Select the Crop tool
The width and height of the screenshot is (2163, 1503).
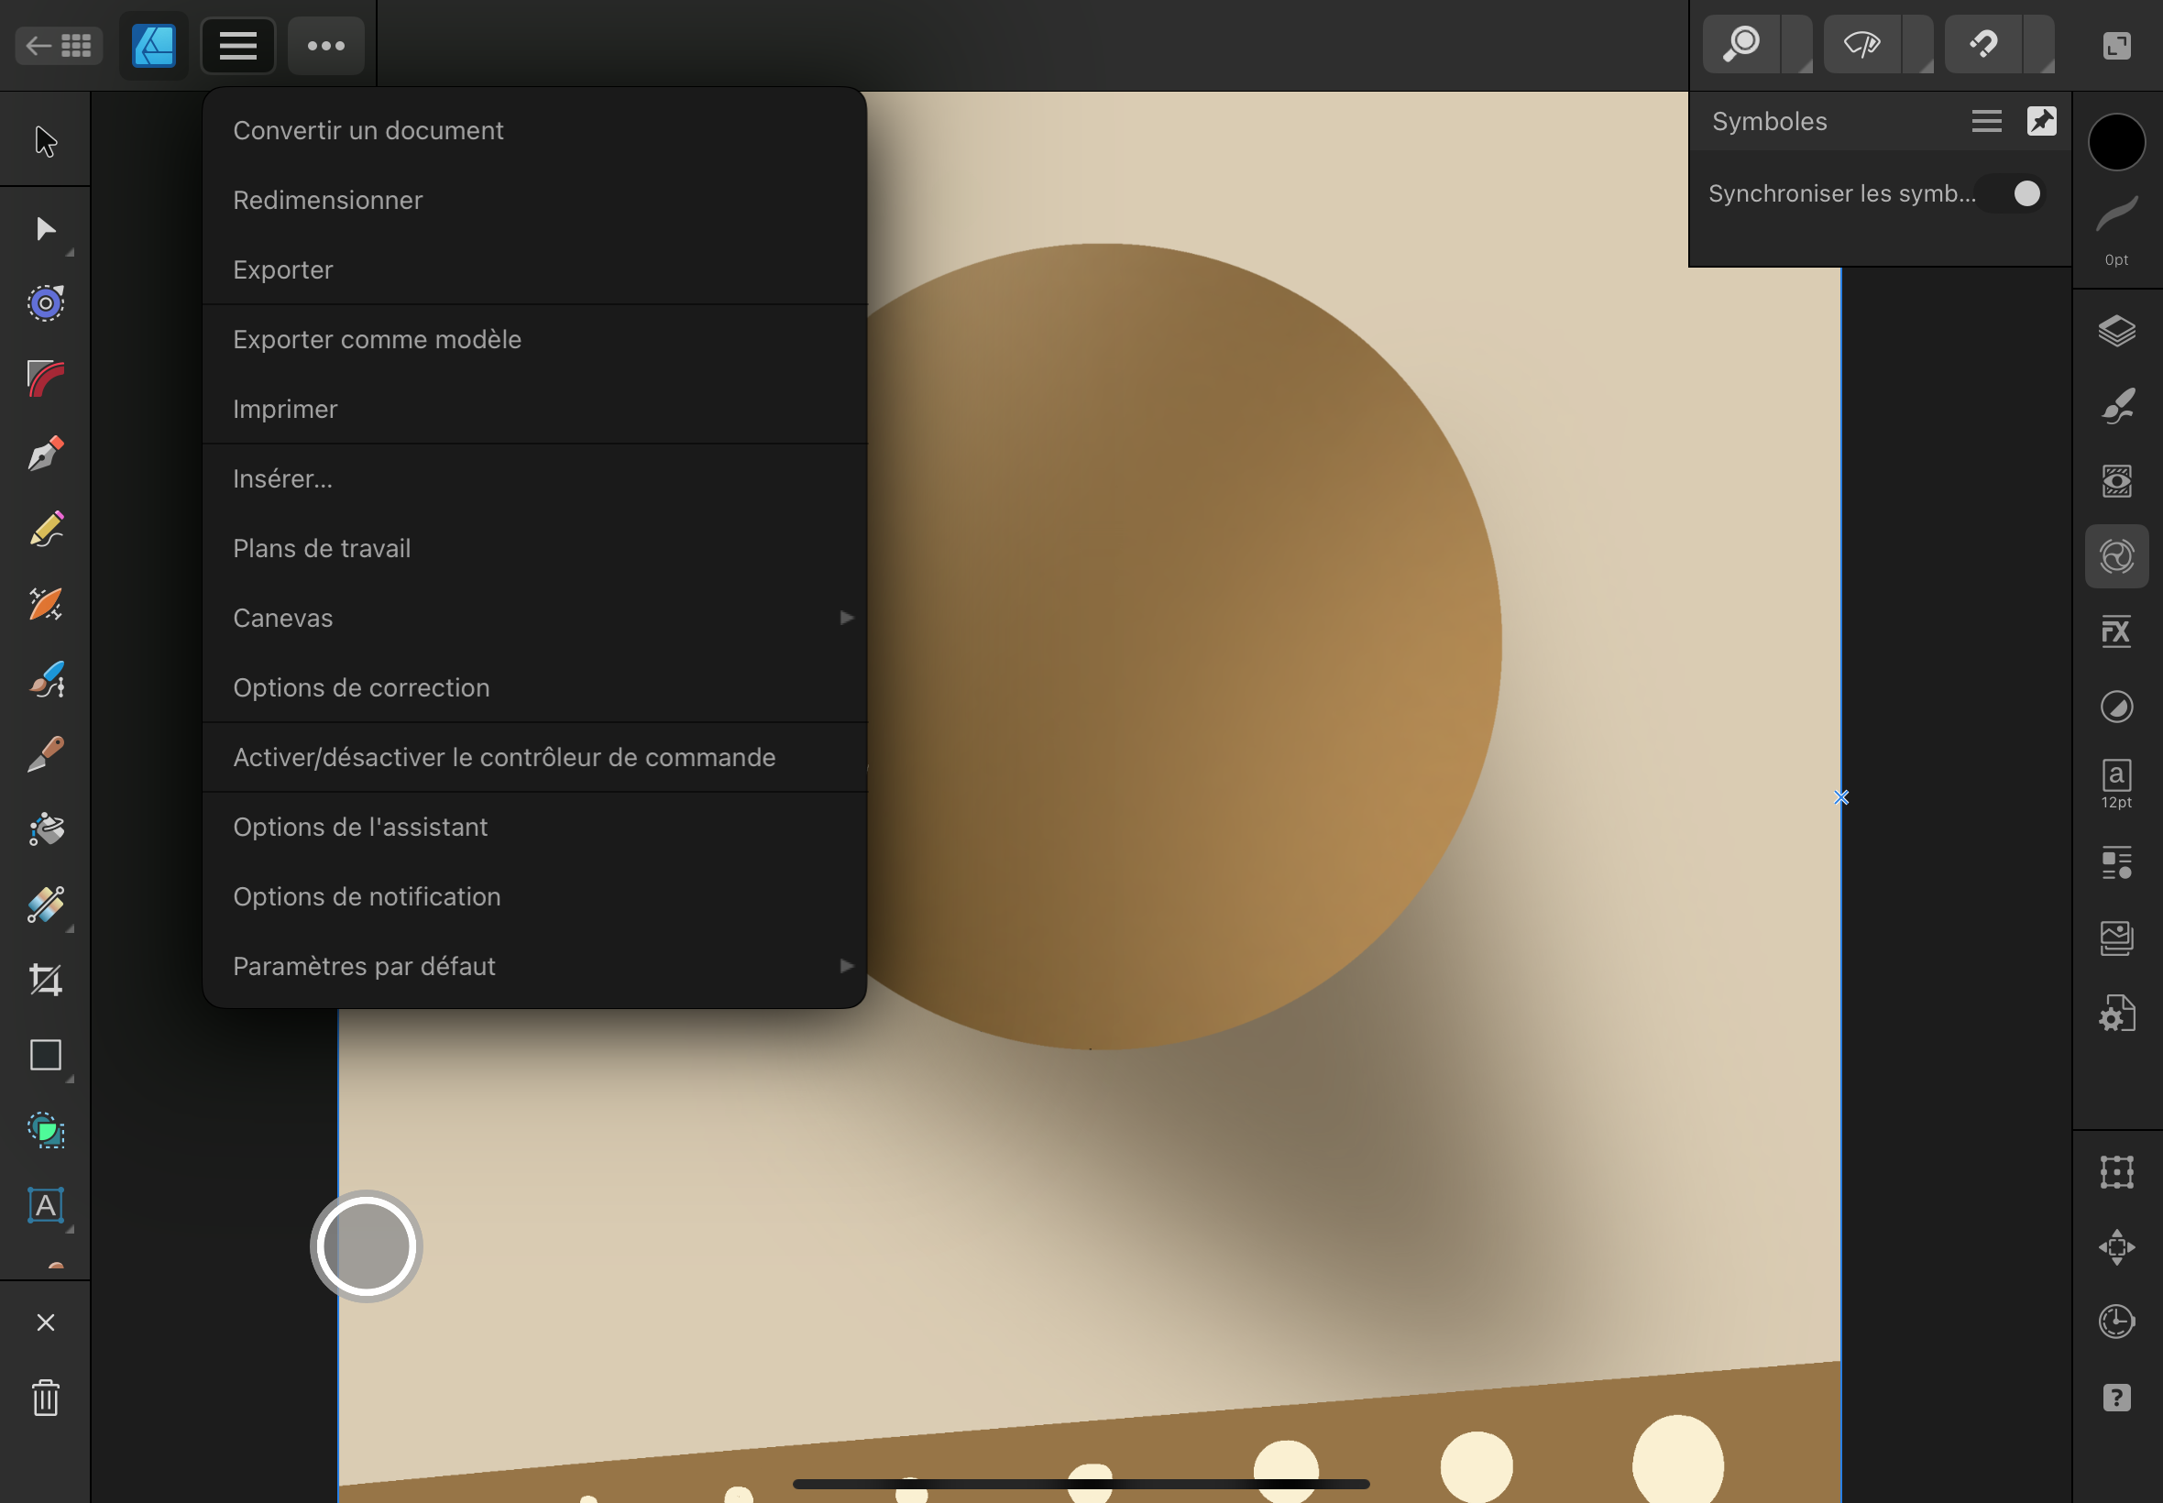tap(45, 980)
